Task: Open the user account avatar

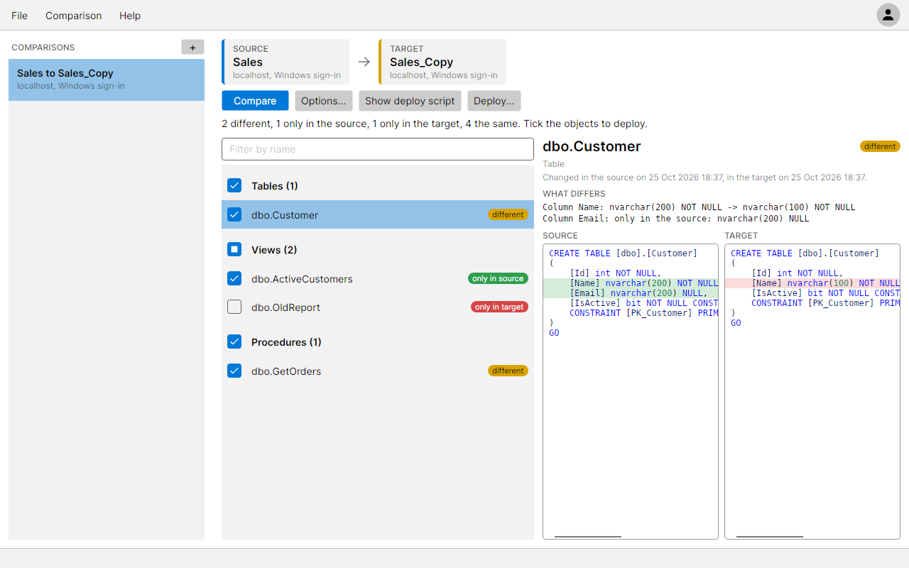Action: [x=888, y=15]
